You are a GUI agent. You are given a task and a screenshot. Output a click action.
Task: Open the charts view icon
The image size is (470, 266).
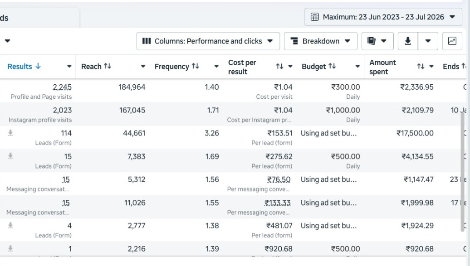click(452, 41)
